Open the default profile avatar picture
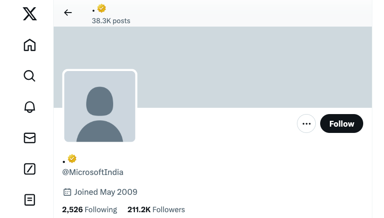 tap(100, 106)
